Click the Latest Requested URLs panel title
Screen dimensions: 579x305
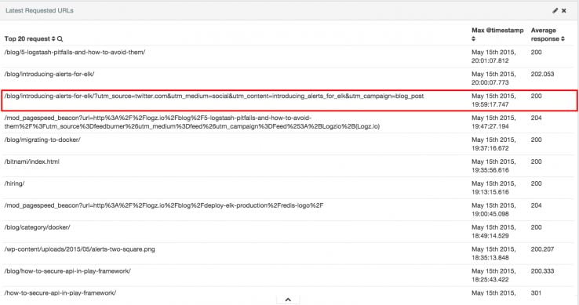coord(39,10)
